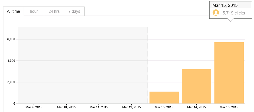
Task: Click the user icon in the tooltip
Action: 216,12
